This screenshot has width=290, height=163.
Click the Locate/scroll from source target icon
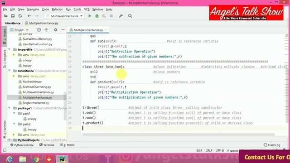[x=39, y=30]
